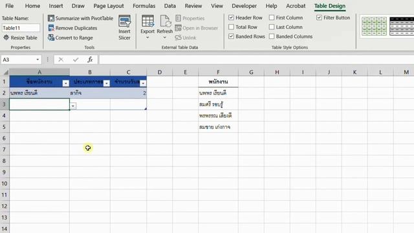Select column F header
The width and height of the screenshot is (414, 233).
click(218, 72)
